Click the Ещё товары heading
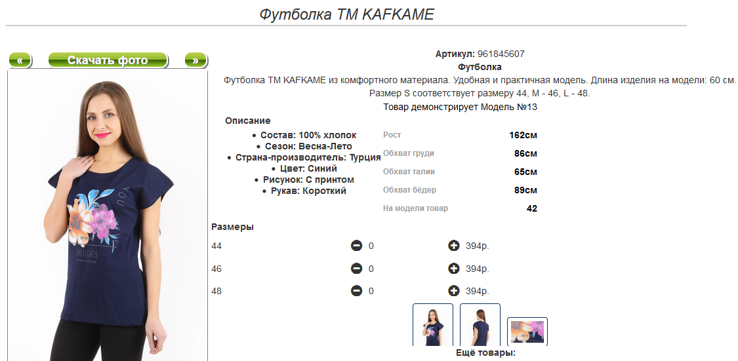738x361 pixels. [x=486, y=352]
